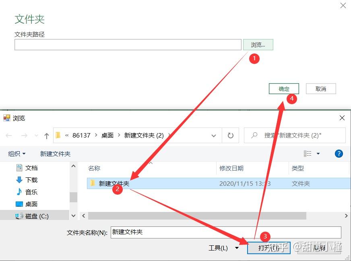Click the 浏览... browse button
351x261 pixels.
click(258, 45)
